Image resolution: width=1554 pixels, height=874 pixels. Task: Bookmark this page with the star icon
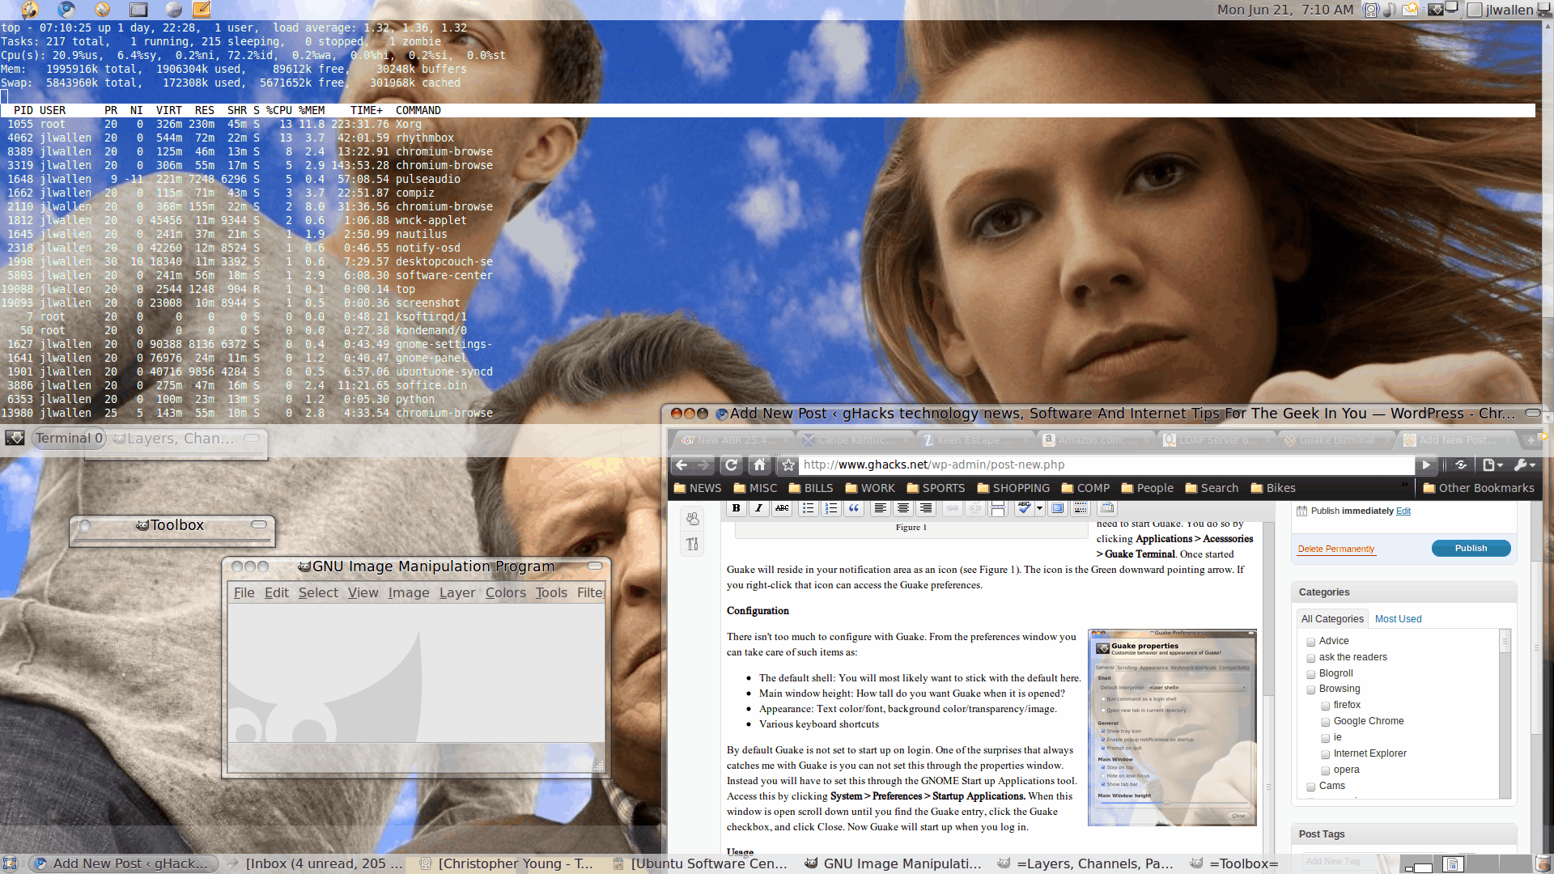pyautogui.click(x=788, y=465)
